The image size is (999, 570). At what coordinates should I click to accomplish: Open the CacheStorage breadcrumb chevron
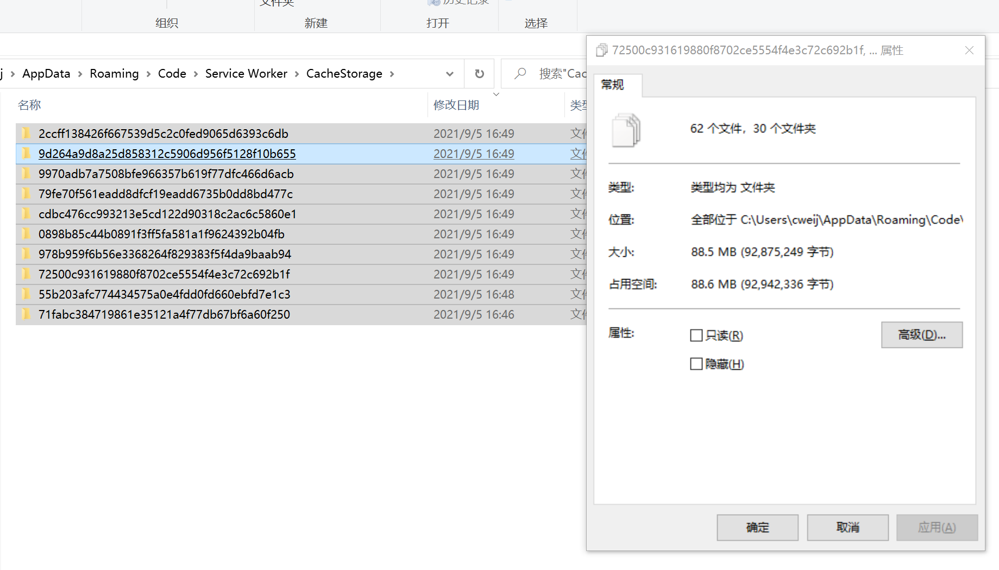pyautogui.click(x=392, y=73)
